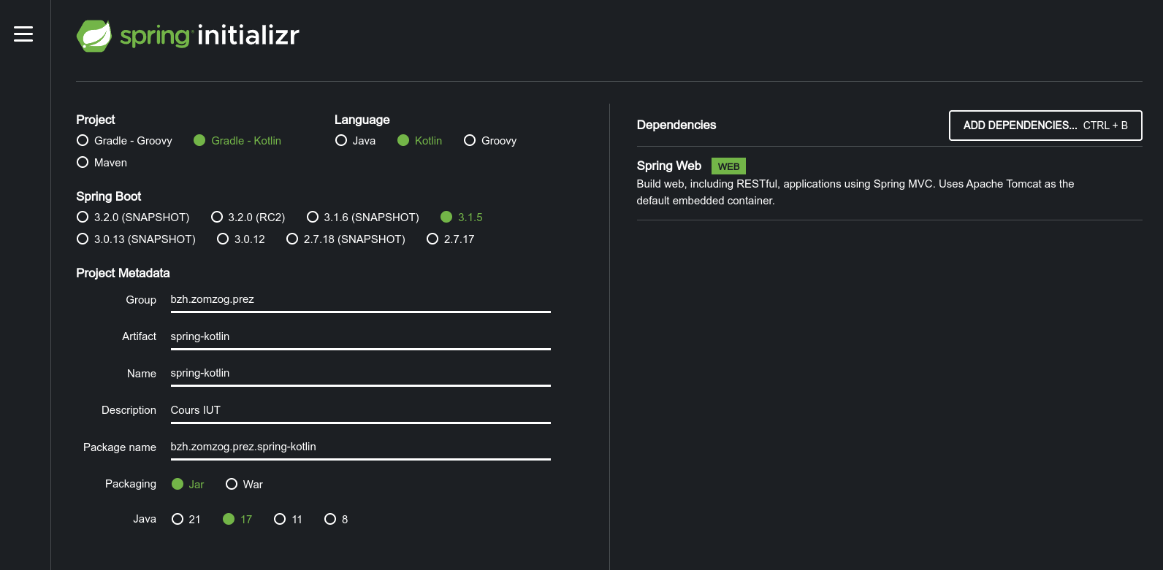Click the Description label
Screen dimensions: 1163x570
(129, 410)
